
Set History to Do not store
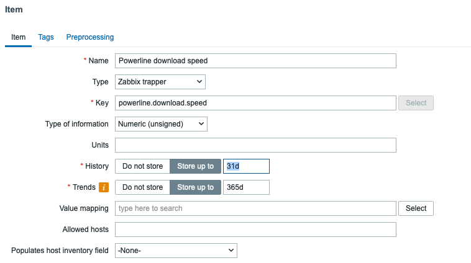pos(143,166)
